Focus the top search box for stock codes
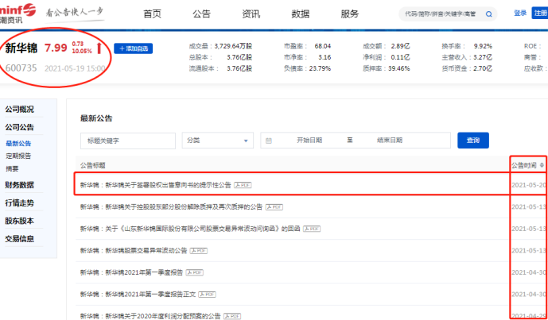This screenshot has width=548, height=320. [x=441, y=14]
